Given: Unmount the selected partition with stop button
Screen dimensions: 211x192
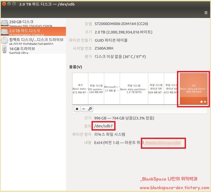Looking at the screenshot, I should pyautogui.click(x=77, y=109).
